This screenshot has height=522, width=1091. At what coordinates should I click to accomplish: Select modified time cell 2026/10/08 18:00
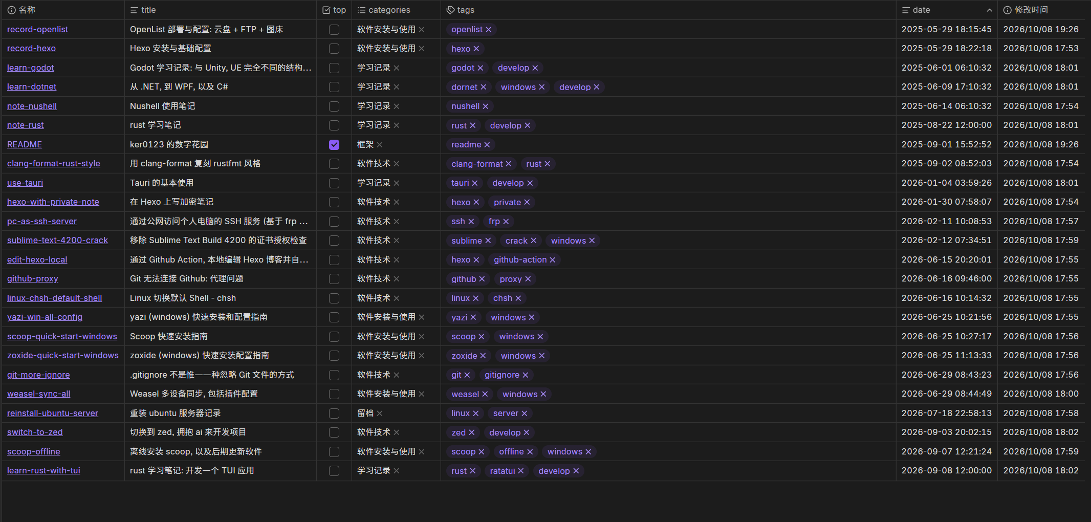tap(1041, 394)
